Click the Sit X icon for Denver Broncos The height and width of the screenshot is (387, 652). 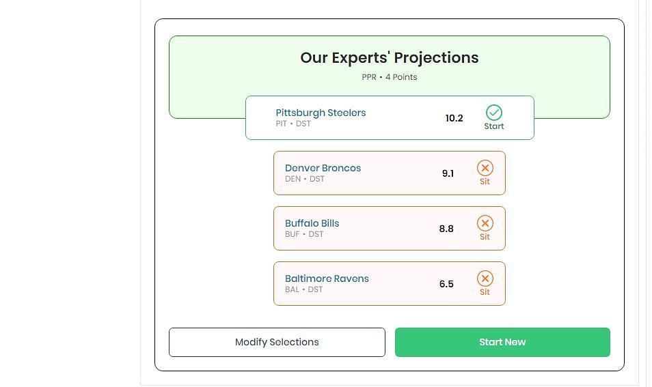click(x=485, y=169)
